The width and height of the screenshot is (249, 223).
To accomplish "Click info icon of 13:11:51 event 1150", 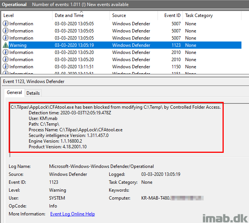I will [6, 66].
